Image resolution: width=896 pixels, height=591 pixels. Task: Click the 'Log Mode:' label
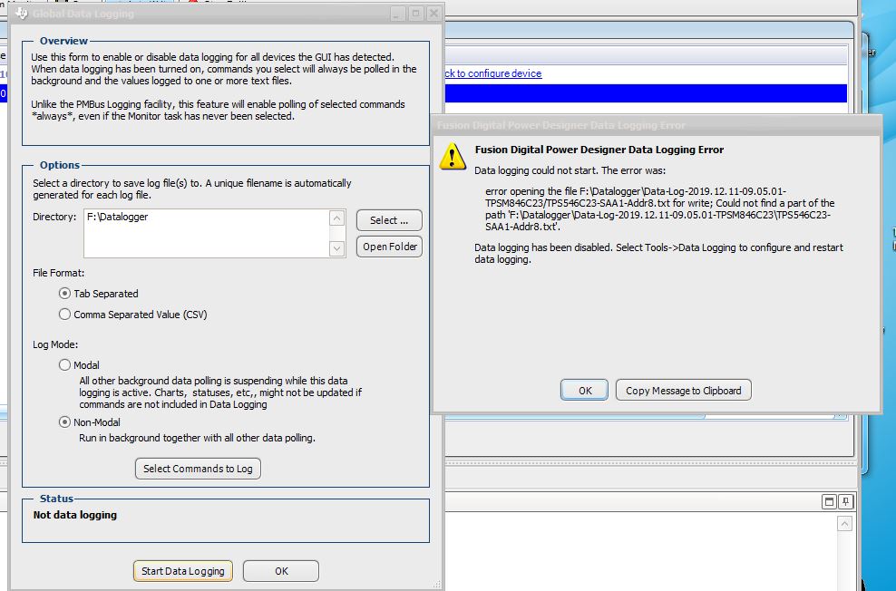click(54, 344)
